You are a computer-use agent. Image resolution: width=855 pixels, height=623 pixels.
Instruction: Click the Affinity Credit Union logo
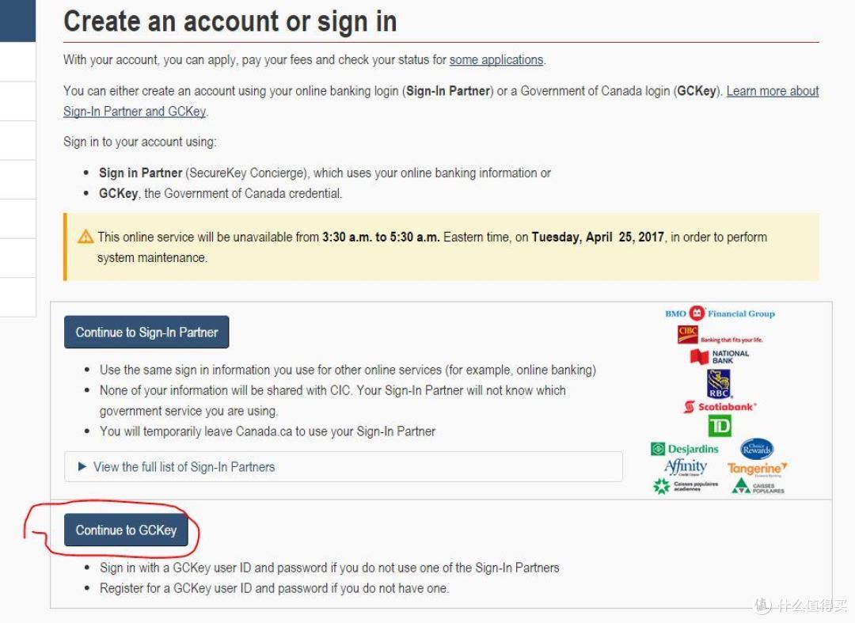pyautogui.click(x=686, y=467)
